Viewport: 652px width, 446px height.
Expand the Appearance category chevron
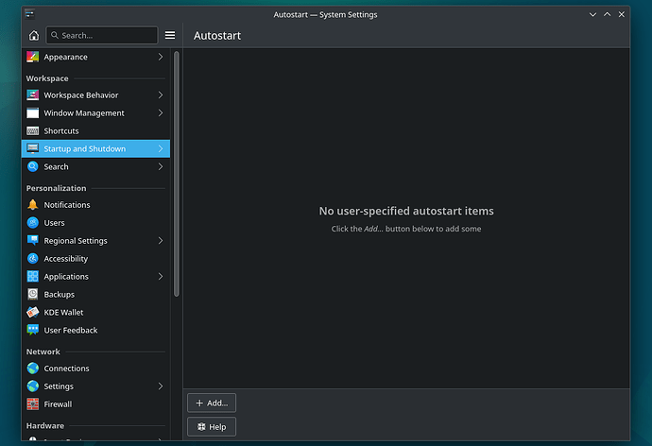[x=161, y=57]
